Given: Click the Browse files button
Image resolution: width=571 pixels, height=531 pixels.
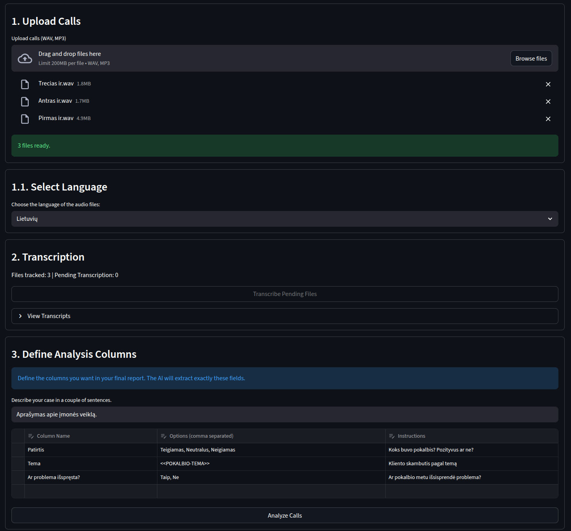Looking at the screenshot, I should click(531, 59).
